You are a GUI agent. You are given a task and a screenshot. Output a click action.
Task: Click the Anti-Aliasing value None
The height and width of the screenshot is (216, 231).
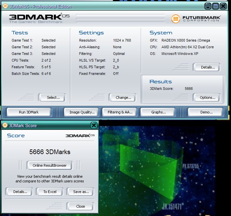click(x=117, y=47)
